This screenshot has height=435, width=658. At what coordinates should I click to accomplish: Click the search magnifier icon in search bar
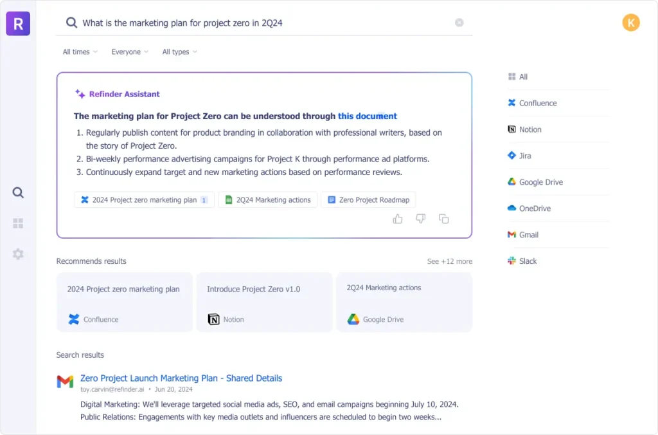tap(71, 23)
